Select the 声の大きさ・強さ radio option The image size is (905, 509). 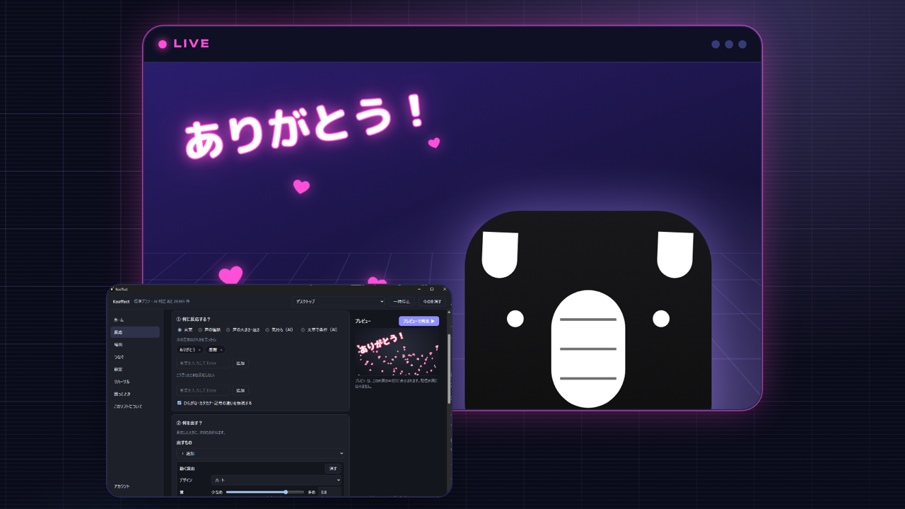point(228,329)
